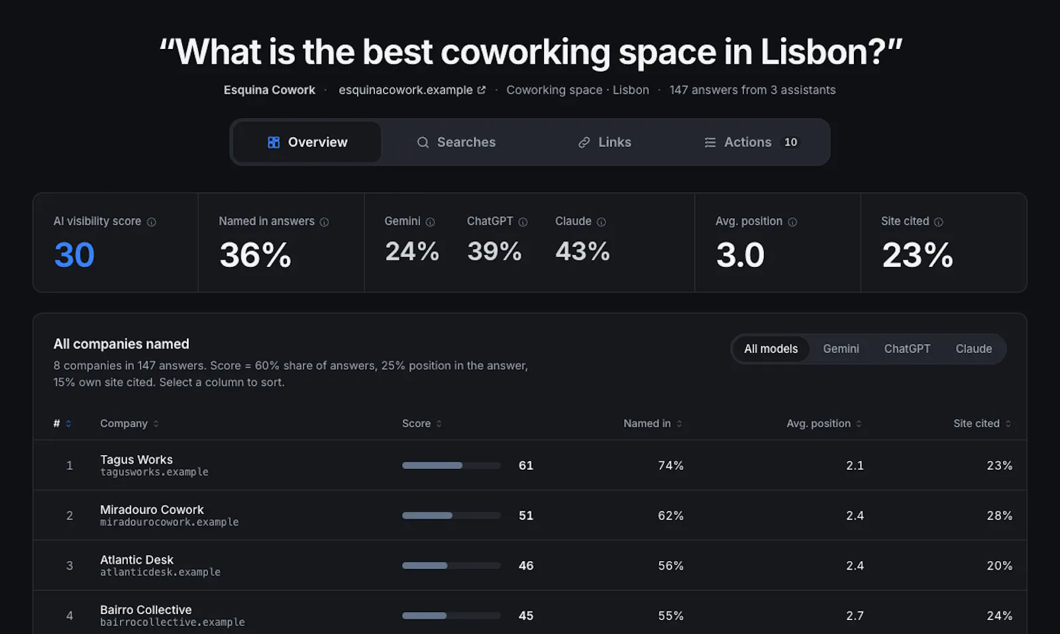Filter companies by Gemini model

pos(841,348)
